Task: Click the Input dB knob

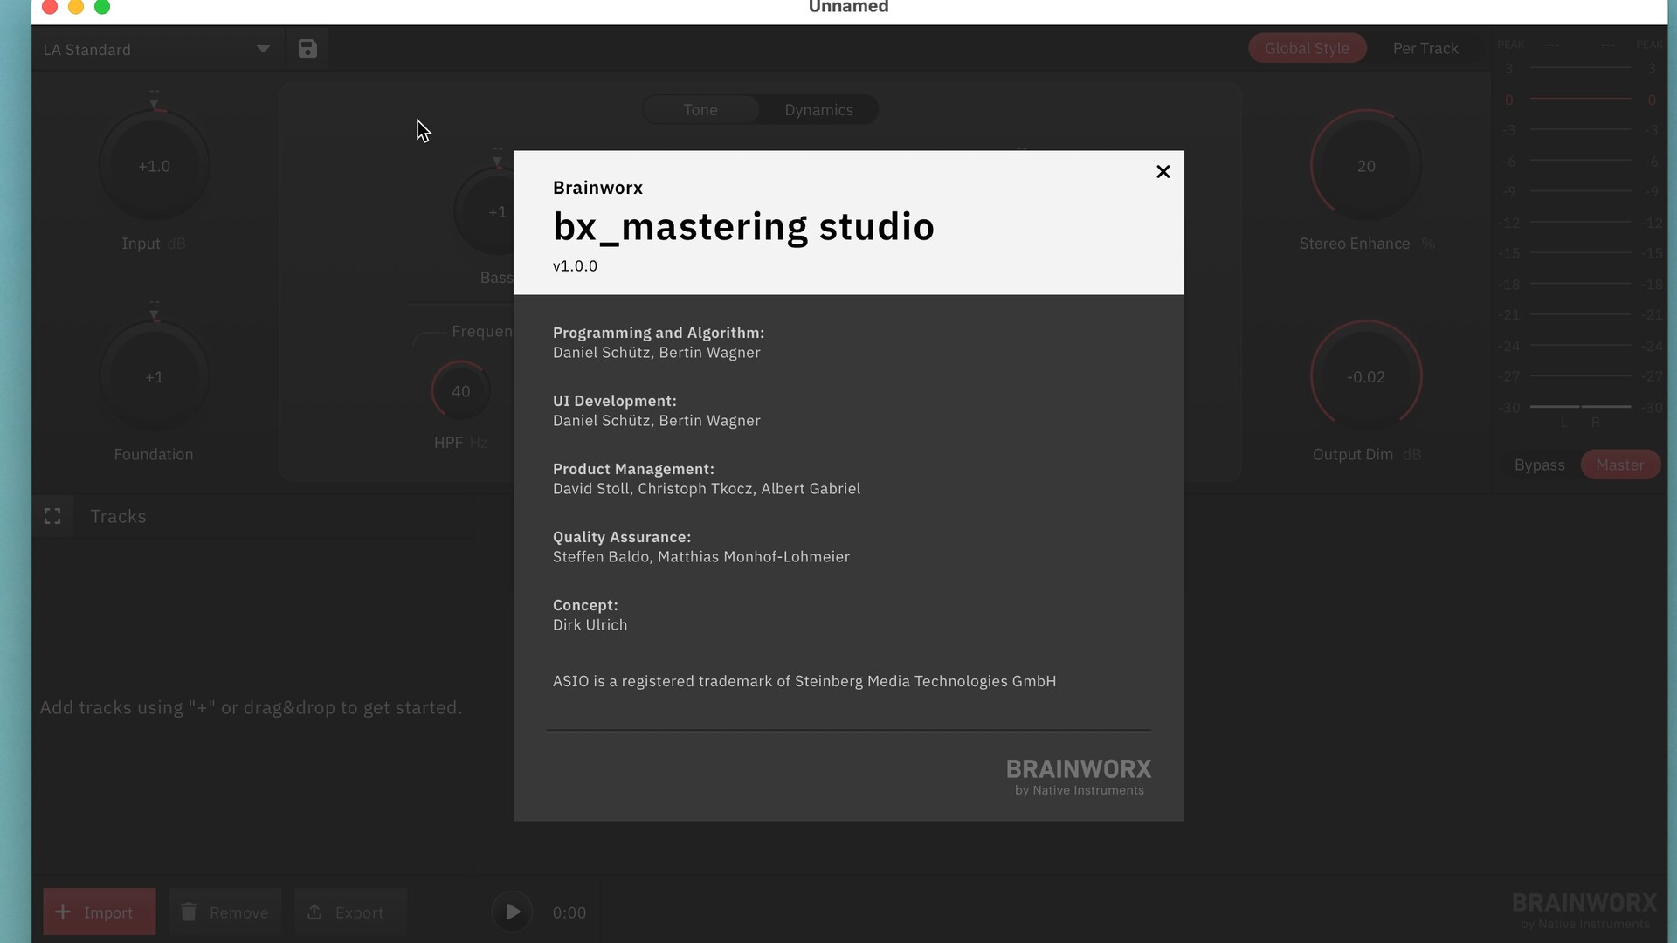Action: click(x=155, y=166)
